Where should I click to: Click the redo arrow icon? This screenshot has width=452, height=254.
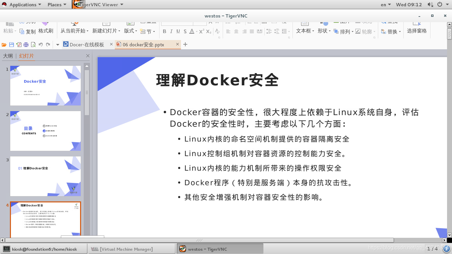tap(48, 45)
